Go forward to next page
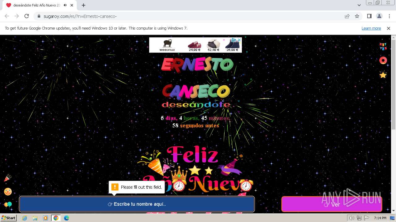 coord(17,16)
